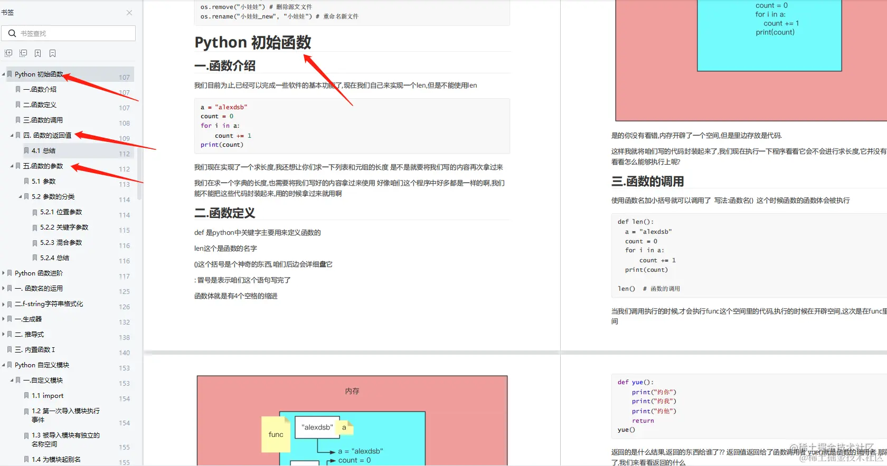The height and width of the screenshot is (466, 887).
Task: Click the 'def yue():' line in the code block
Action: click(636, 382)
